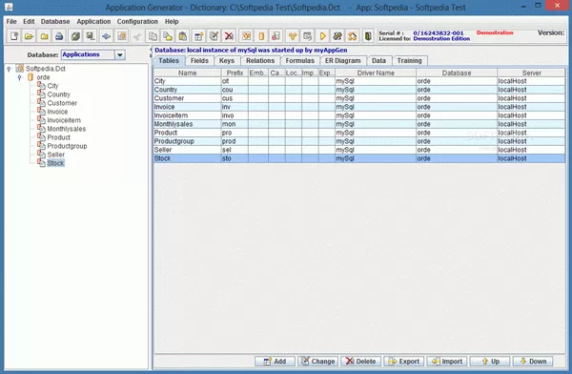Click the Print toolbar icon

[59, 36]
